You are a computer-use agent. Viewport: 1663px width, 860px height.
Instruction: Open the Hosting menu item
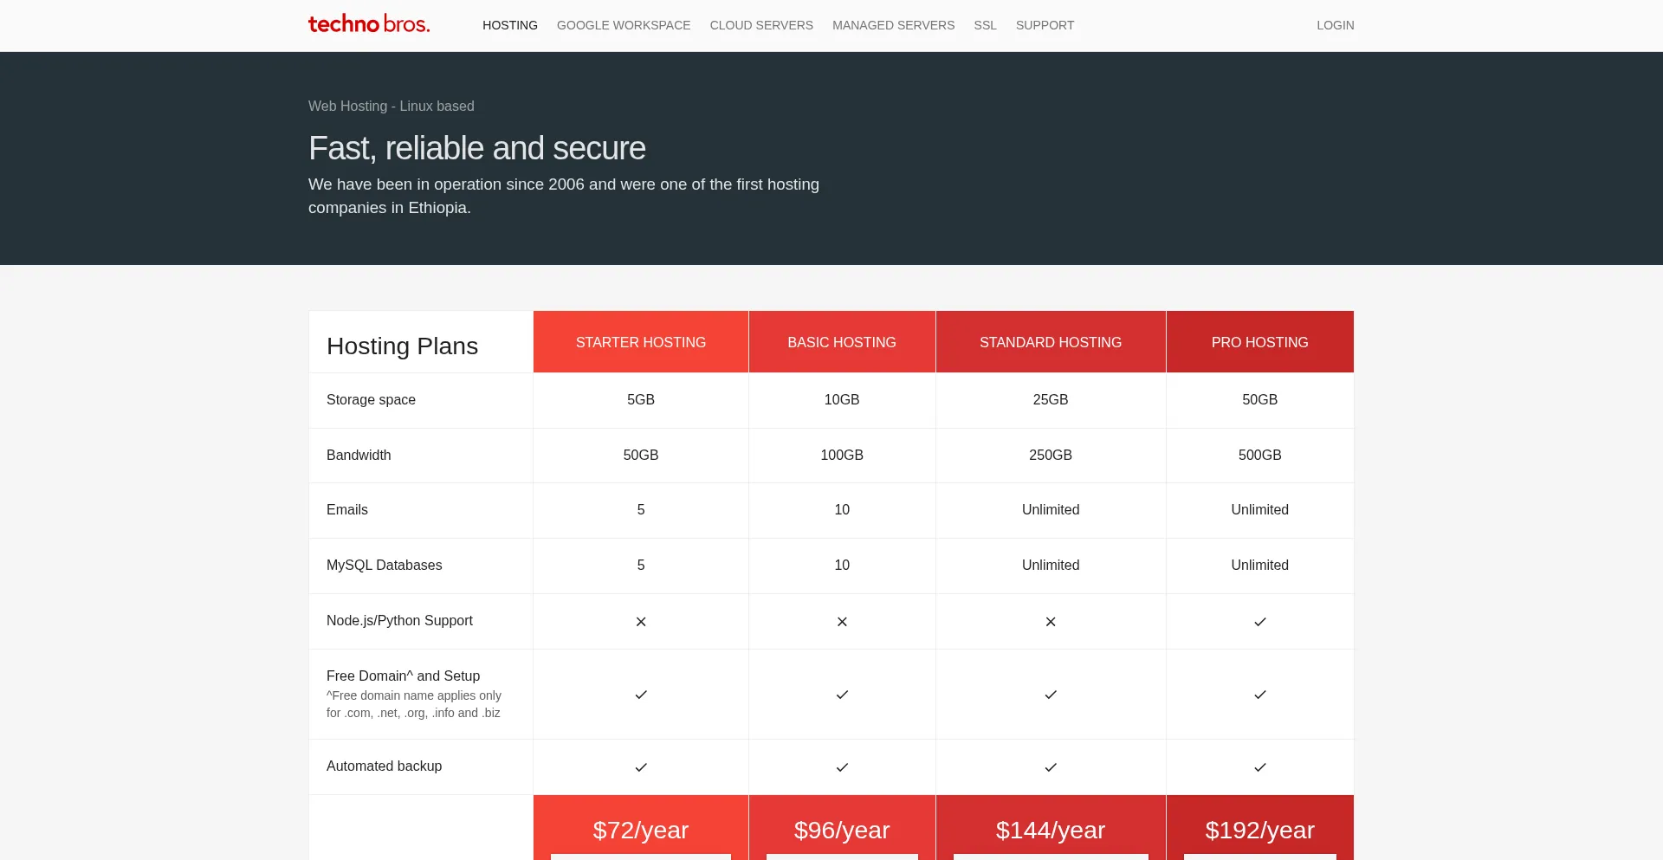tap(510, 25)
